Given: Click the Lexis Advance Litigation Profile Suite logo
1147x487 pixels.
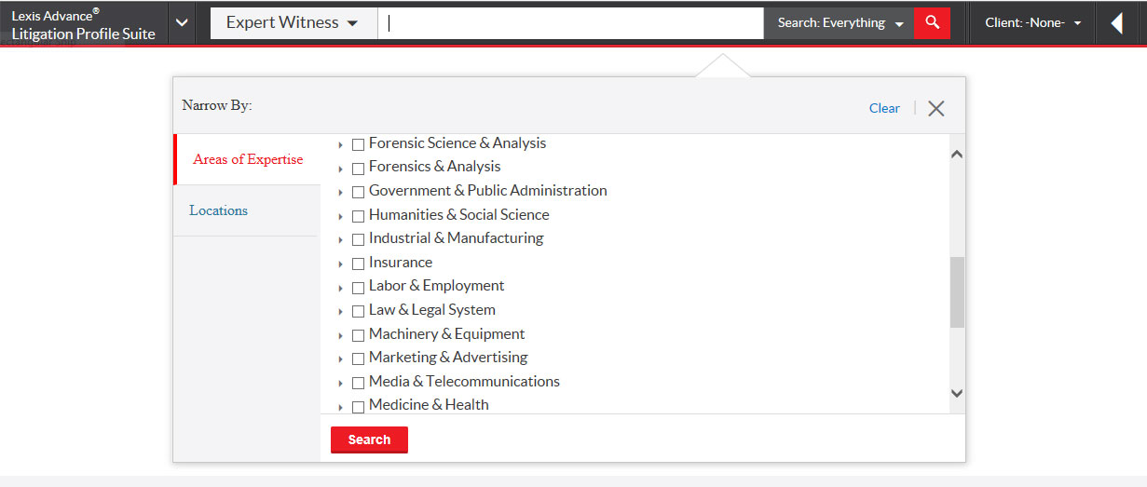Looking at the screenshot, I should 84,24.
